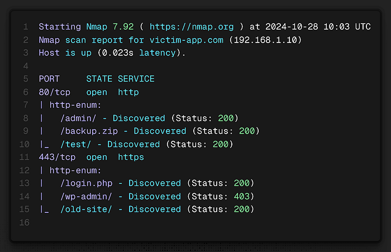Click the 'SERVICE' column header

click(x=136, y=79)
